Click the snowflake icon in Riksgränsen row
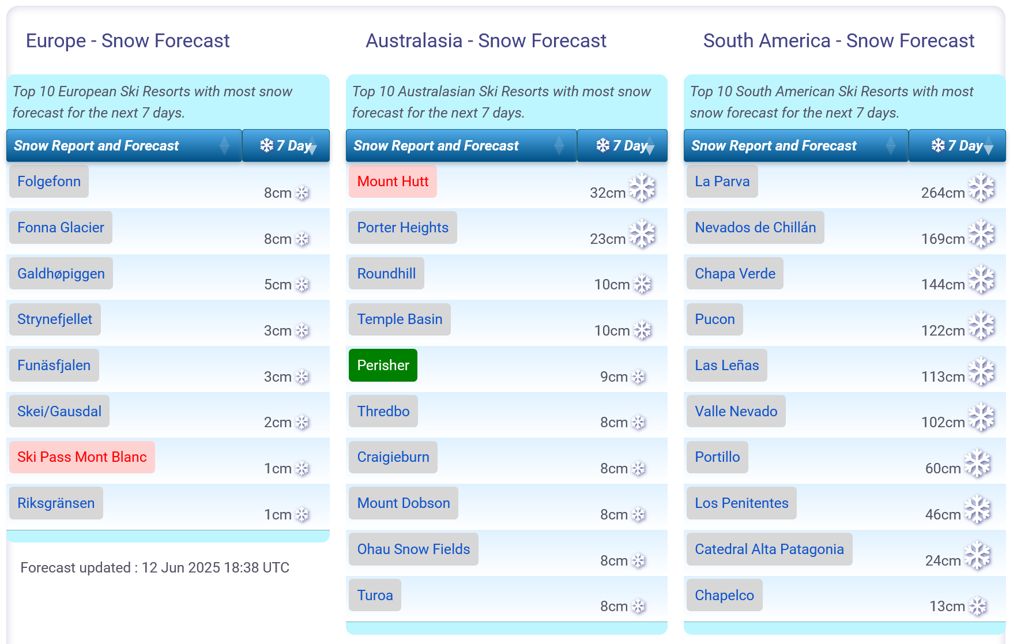The height and width of the screenshot is (644, 1017). click(x=302, y=514)
